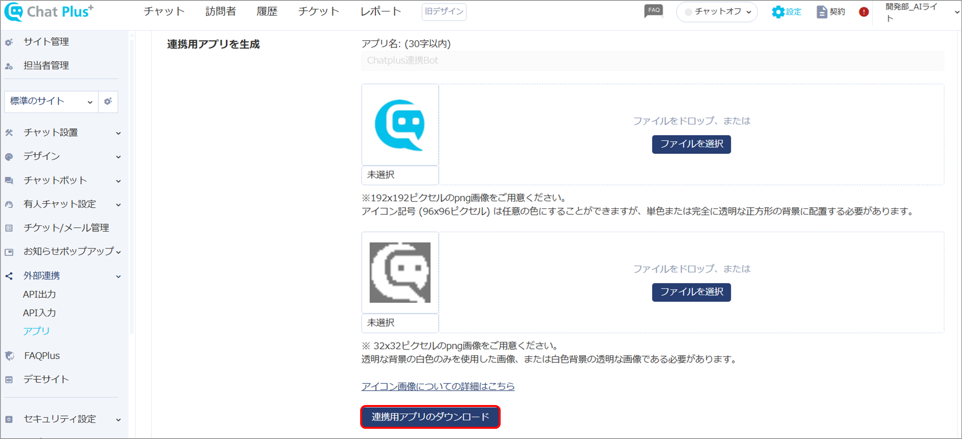Click the セキュリティ設定 shield icon
This screenshot has height=439, width=962.
(9, 419)
